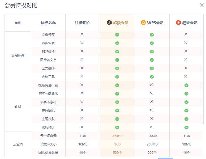Viewport: 206px width, 159px height.
Task: Click the 超级会员 gold hexagon icon
Action: point(109,23)
